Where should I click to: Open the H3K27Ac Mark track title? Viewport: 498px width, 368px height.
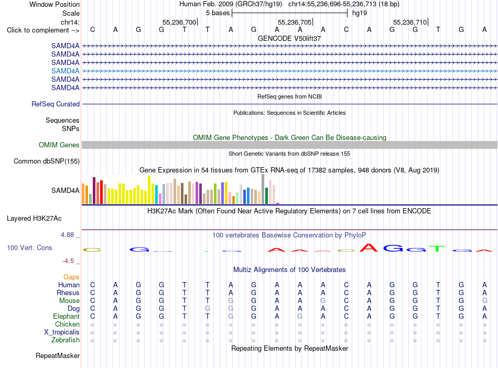point(289,211)
